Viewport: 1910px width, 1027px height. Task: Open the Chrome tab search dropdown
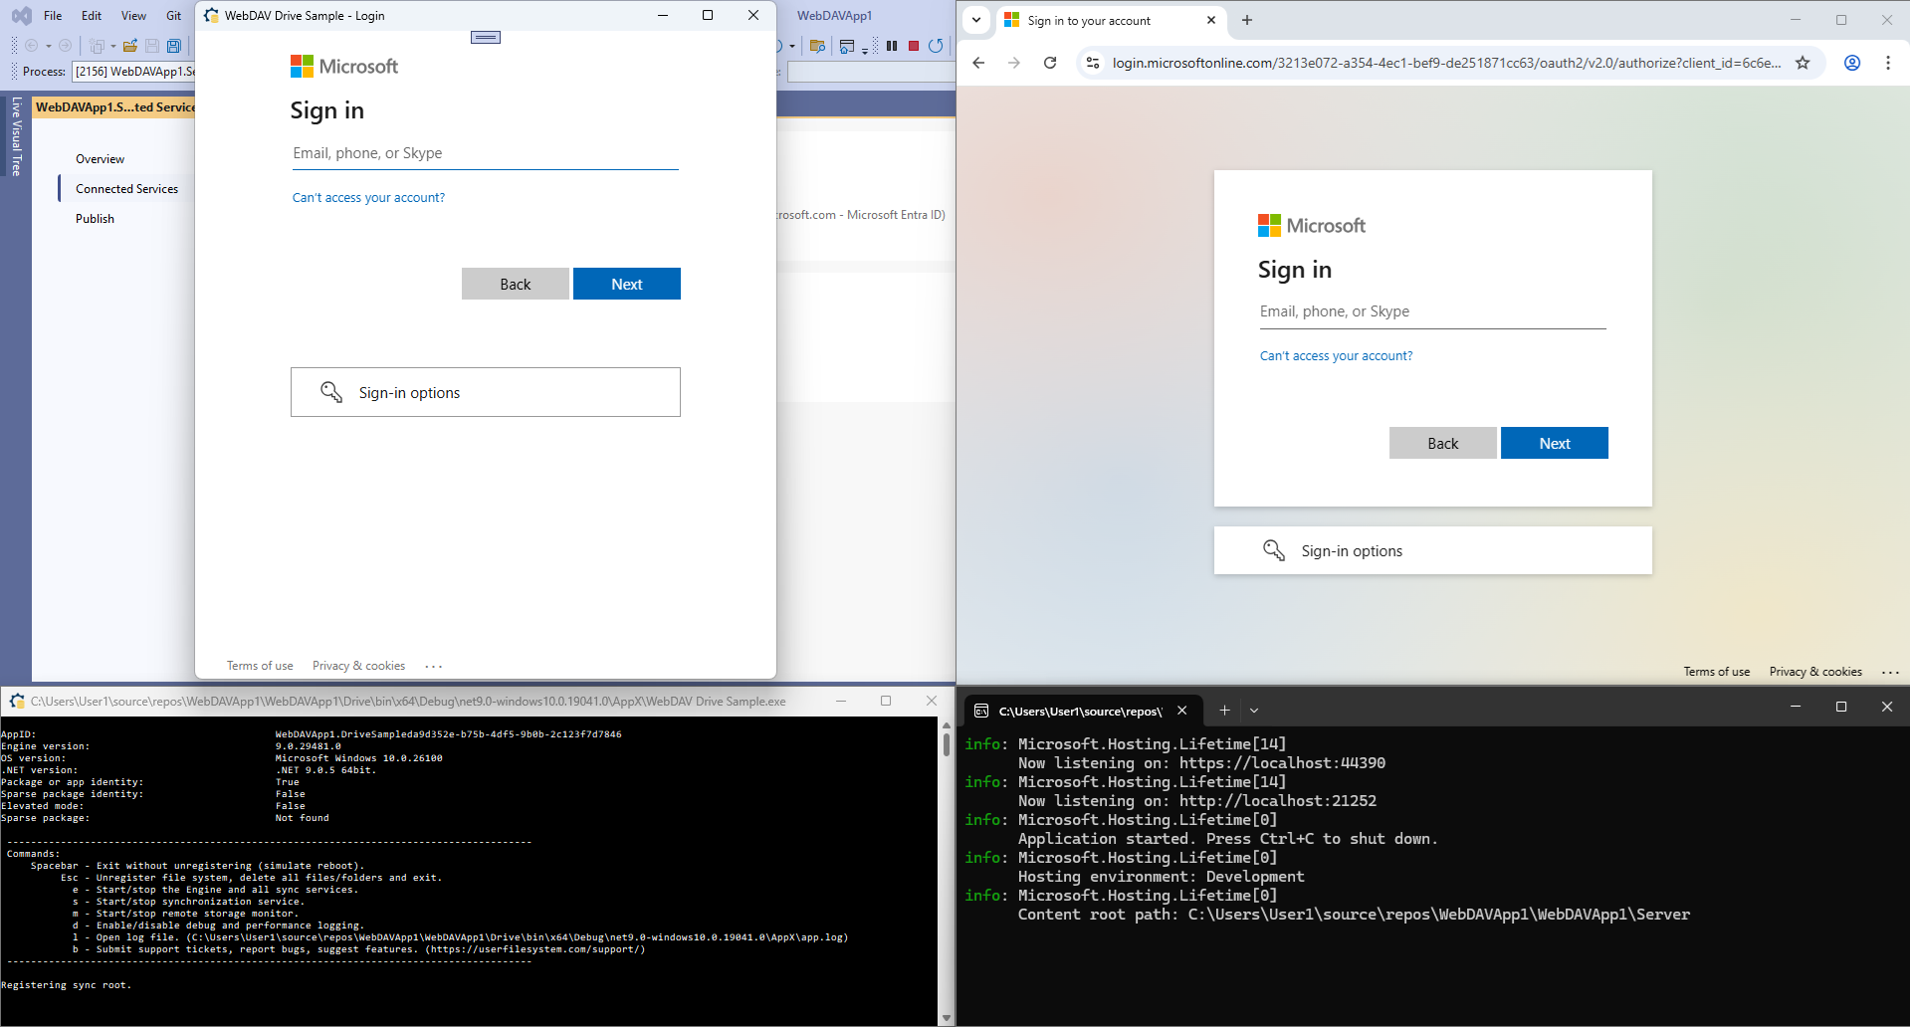coord(976,20)
